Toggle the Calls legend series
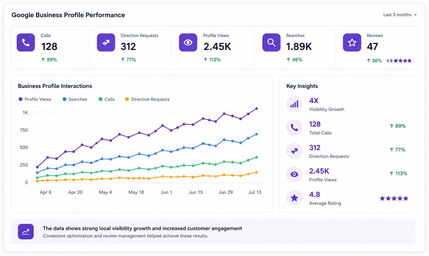 (x=107, y=99)
